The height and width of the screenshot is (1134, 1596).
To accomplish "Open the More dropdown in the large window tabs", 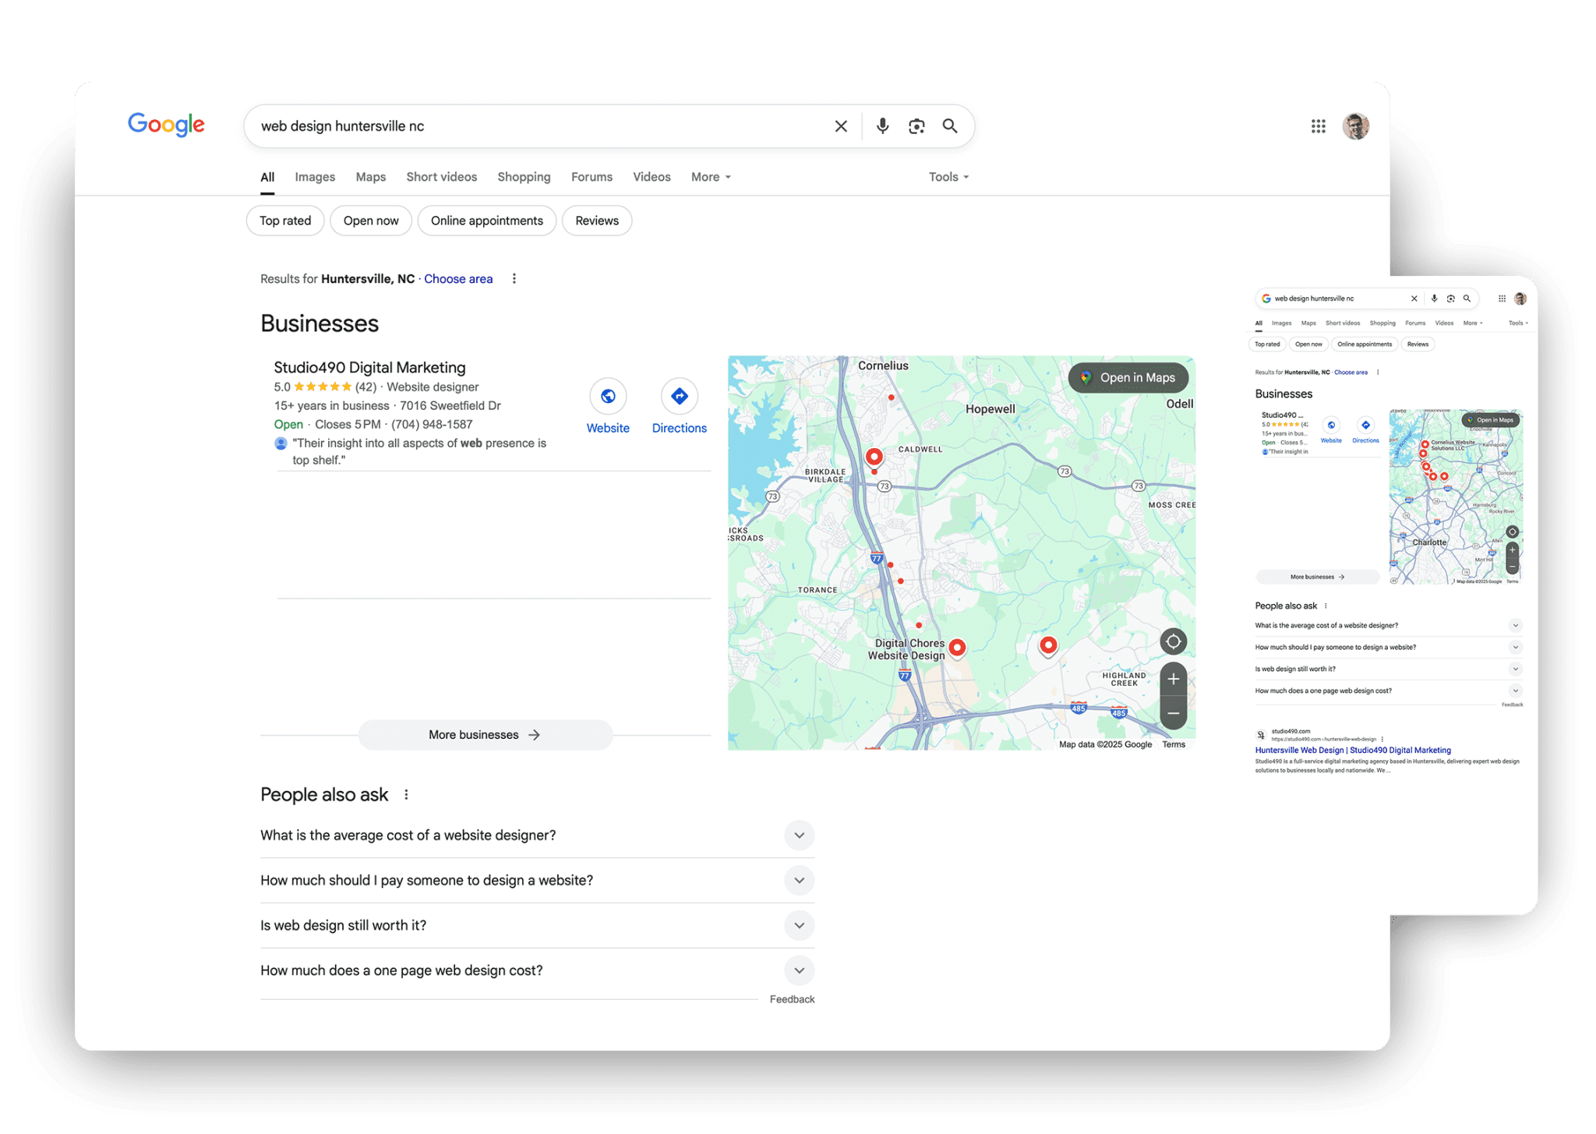I will 711,177.
